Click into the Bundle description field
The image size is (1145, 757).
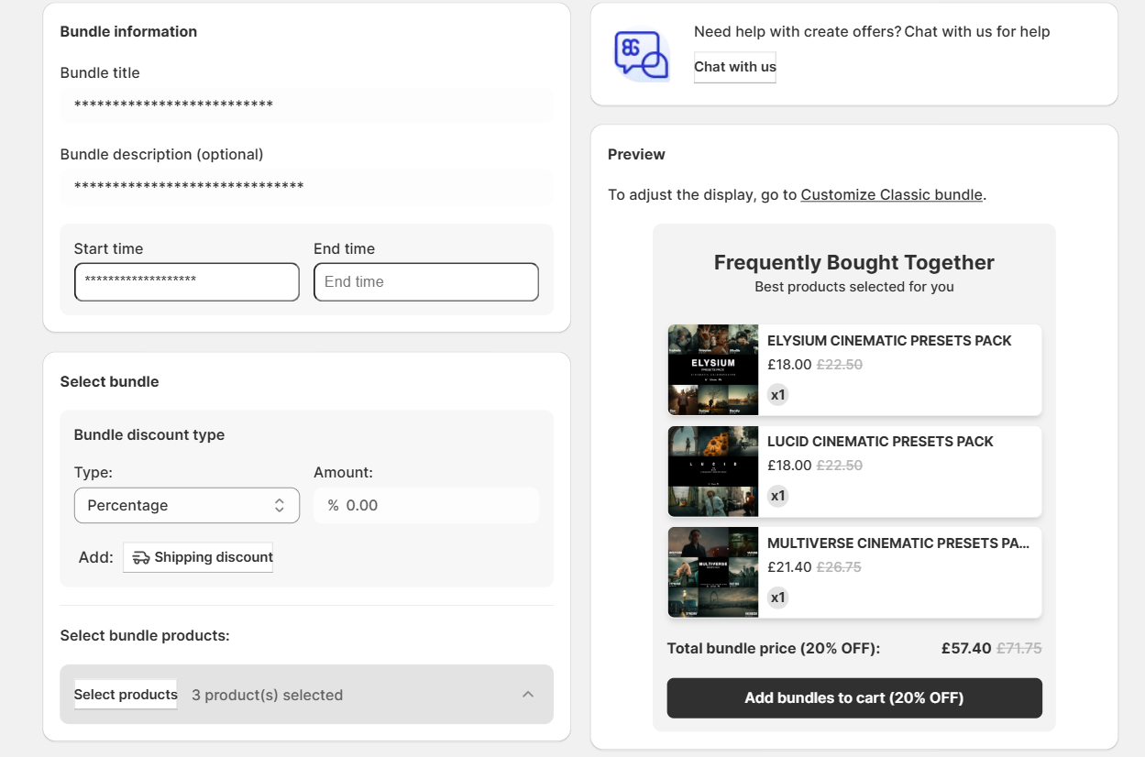[306, 187]
